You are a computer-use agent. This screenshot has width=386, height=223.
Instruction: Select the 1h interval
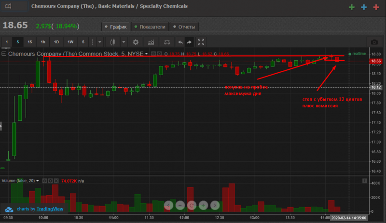pyautogui.click(x=43, y=42)
